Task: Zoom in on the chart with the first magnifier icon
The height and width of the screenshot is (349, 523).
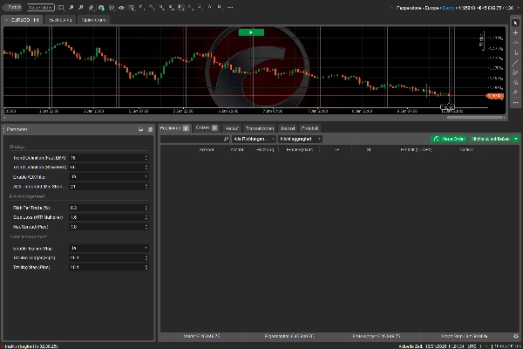Action: 71,7
